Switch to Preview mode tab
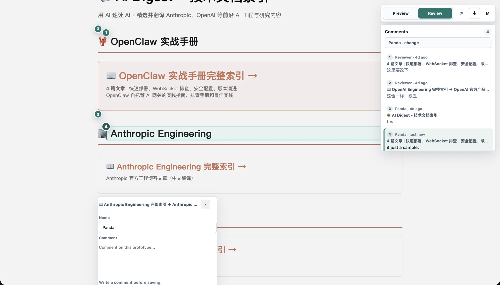This screenshot has width=500, height=285. tap(400, 13)
